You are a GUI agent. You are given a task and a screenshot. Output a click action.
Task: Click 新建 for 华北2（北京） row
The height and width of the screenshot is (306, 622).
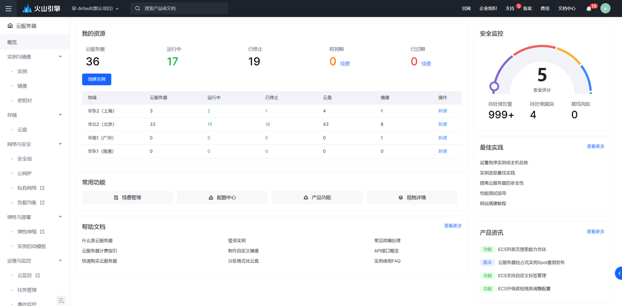pyautogui.click(x=443, y=124)
